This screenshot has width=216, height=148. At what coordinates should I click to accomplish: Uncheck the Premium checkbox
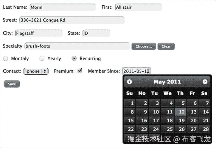point(80,71)
